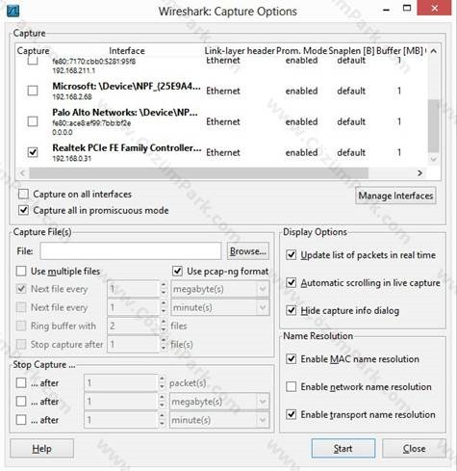Enable Use multiple files option

click(x=21, y=271)
